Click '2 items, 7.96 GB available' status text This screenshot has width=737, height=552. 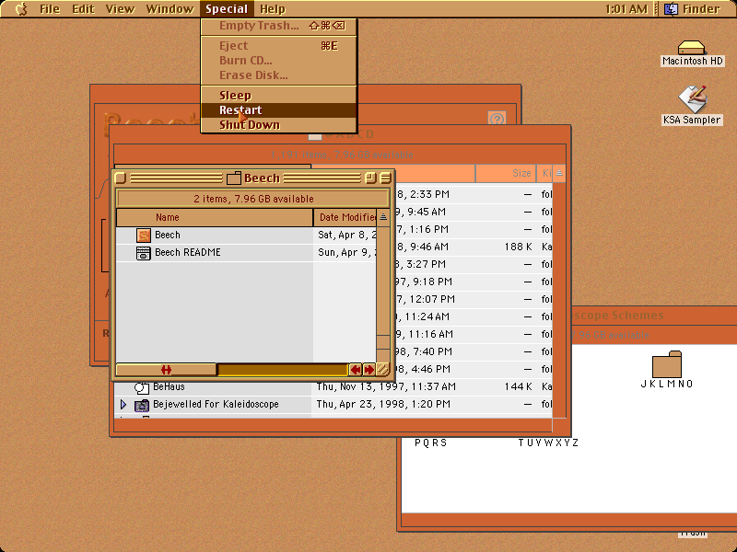point(253,199)
